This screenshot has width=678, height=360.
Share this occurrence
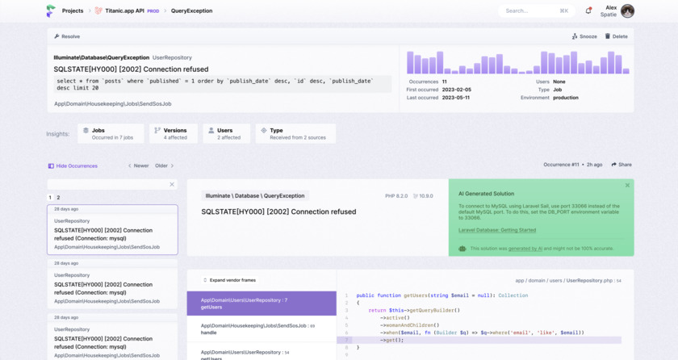click(621, 165)
